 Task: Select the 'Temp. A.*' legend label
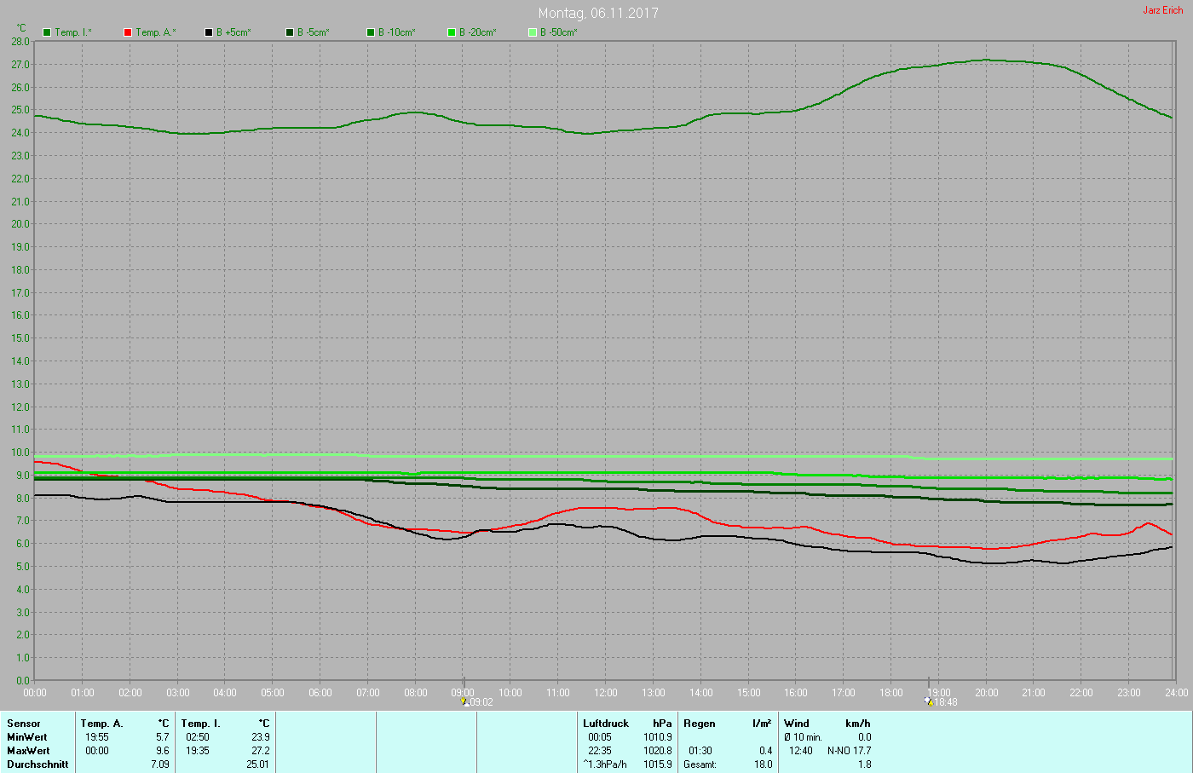click(156, 32)
